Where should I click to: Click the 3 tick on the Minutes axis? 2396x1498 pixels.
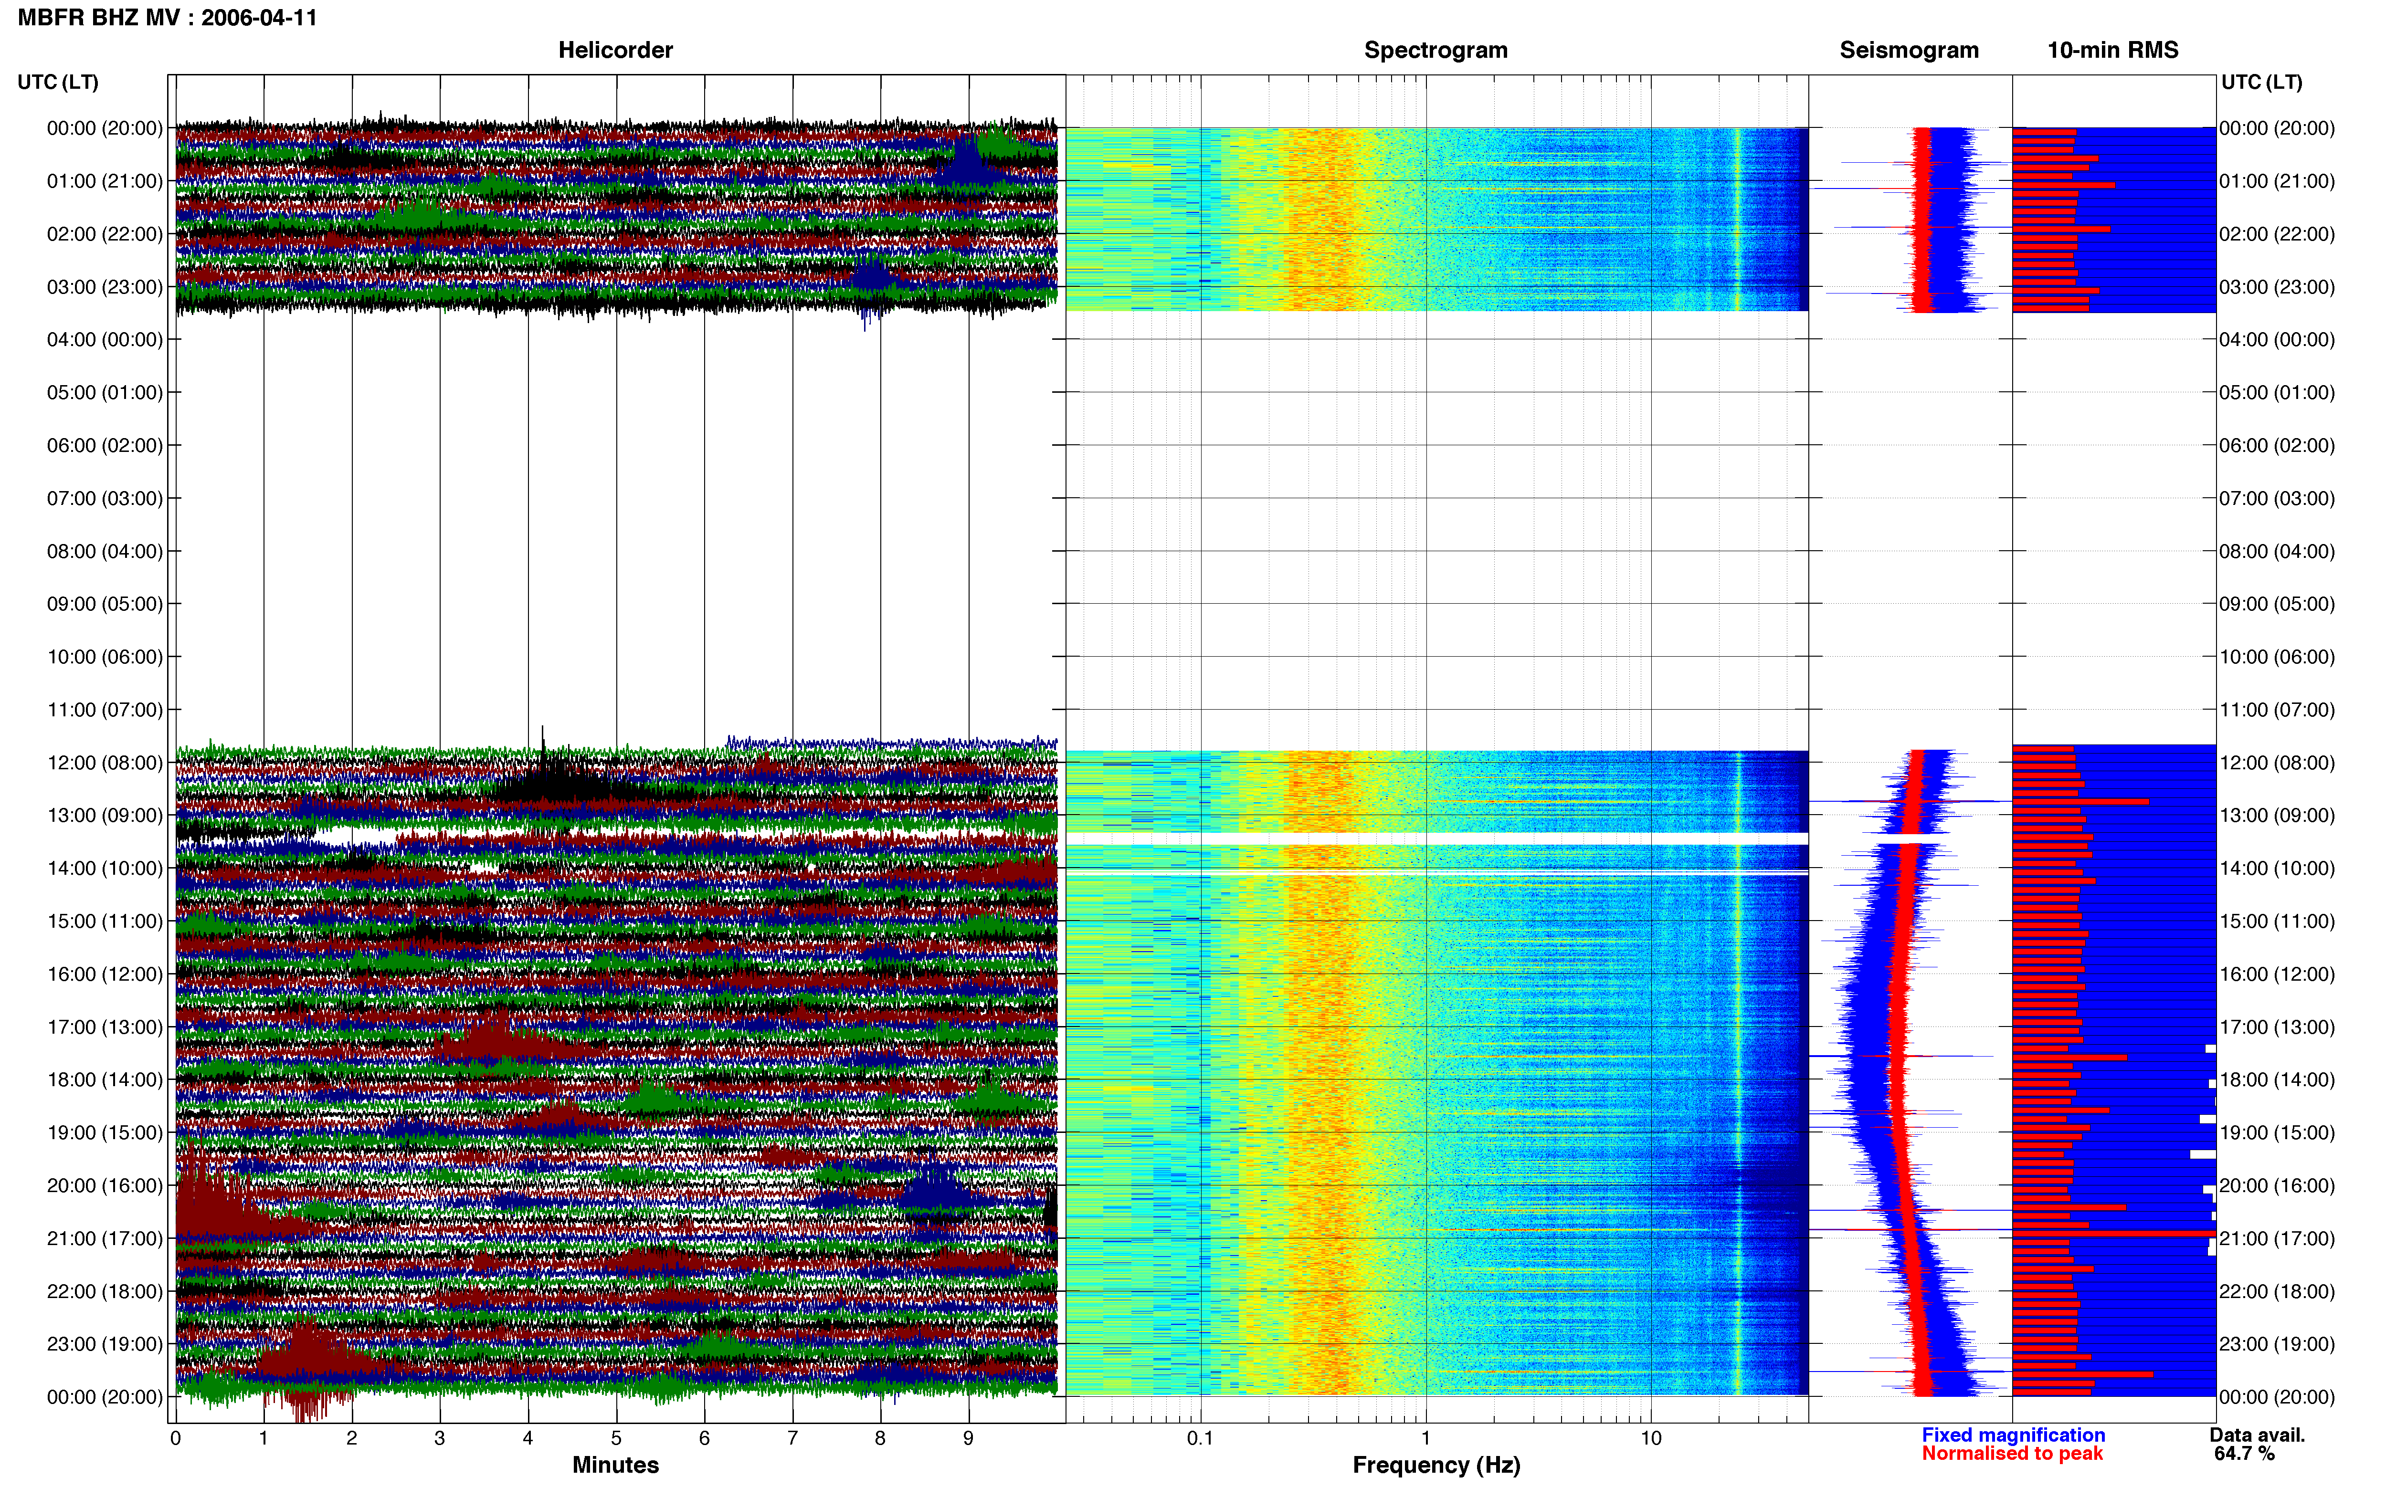point(440,1437)
